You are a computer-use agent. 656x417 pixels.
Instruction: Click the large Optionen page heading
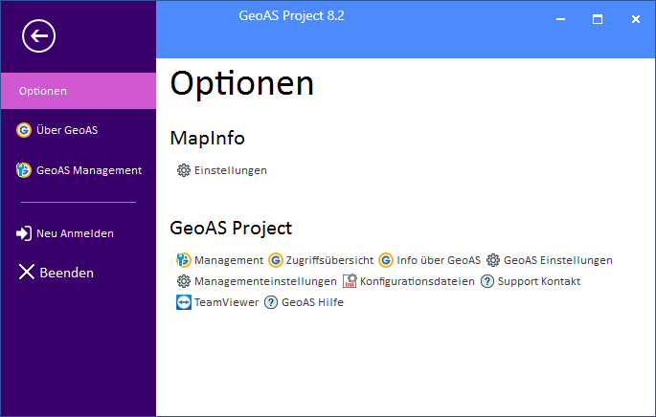(x=242, y=83)
